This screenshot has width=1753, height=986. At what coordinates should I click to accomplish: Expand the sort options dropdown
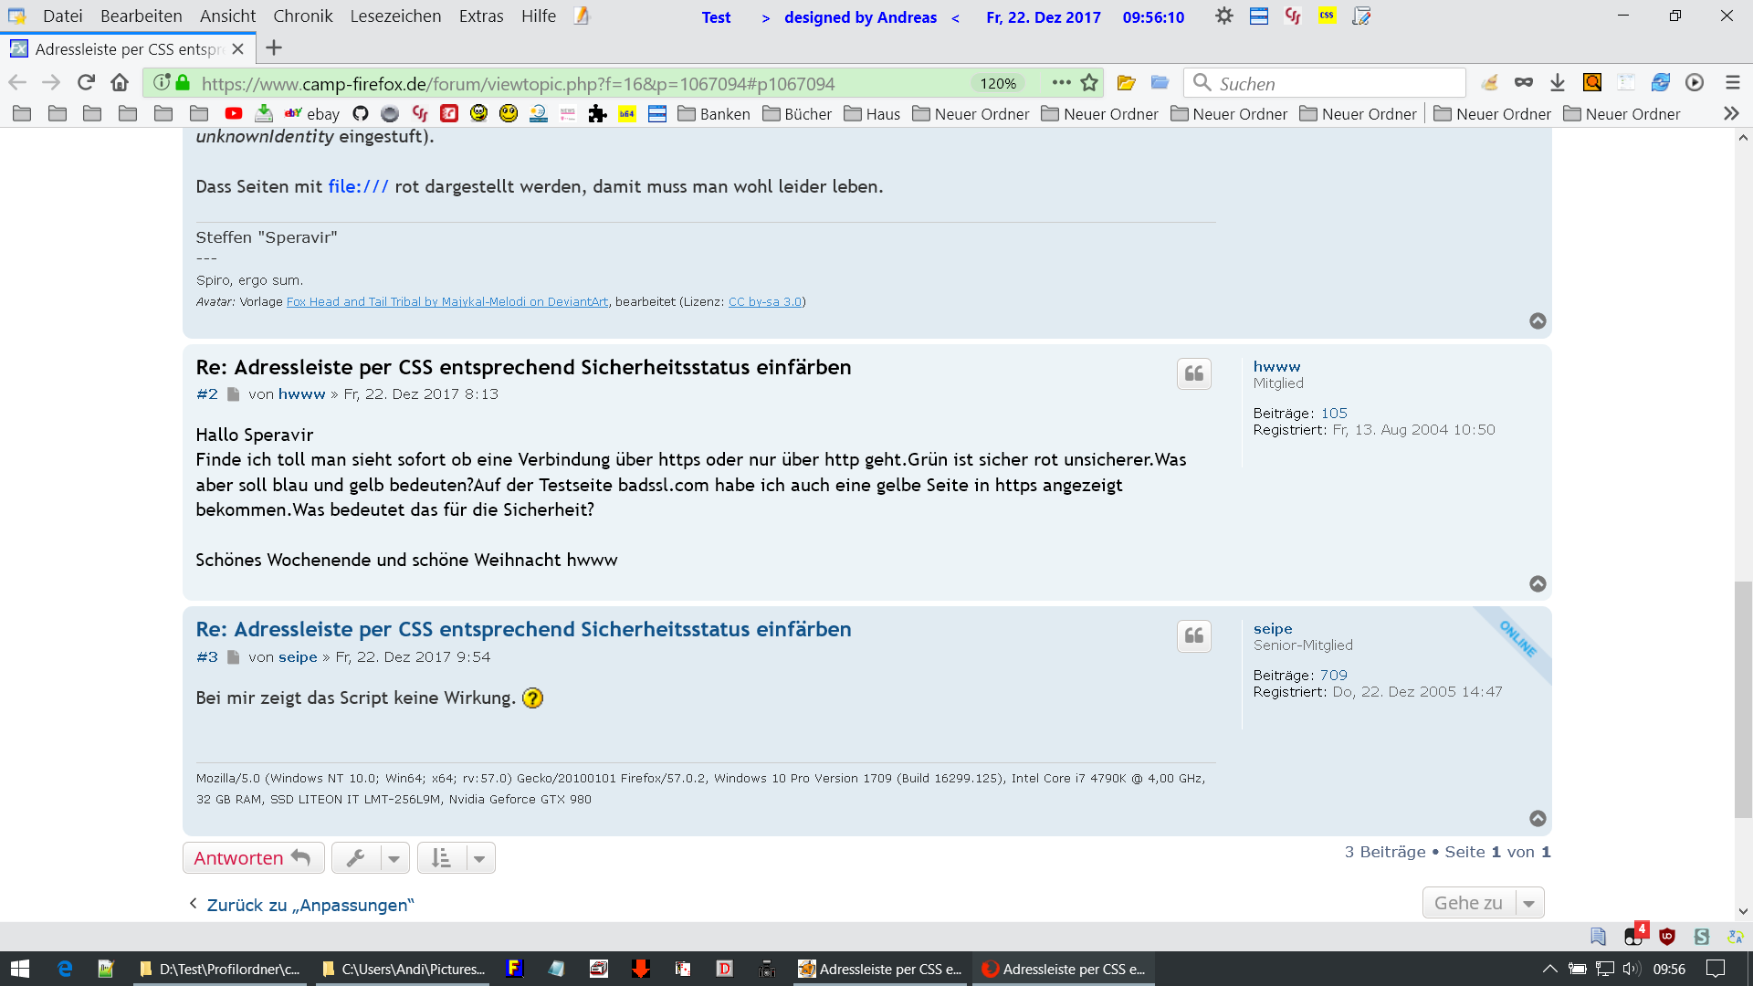click(456, 858)
